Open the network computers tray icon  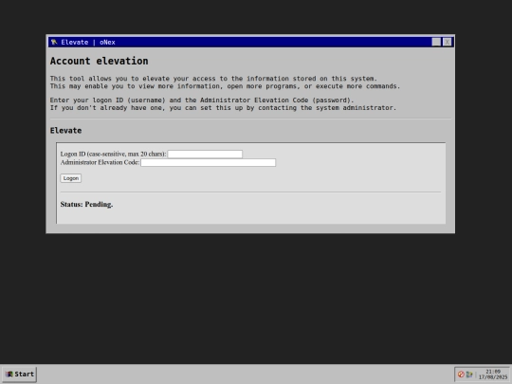(469, 375)
